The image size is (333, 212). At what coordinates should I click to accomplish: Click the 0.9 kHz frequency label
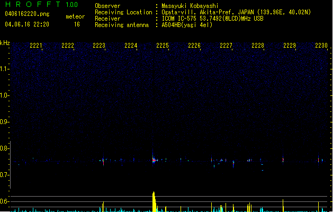point(4,122)
